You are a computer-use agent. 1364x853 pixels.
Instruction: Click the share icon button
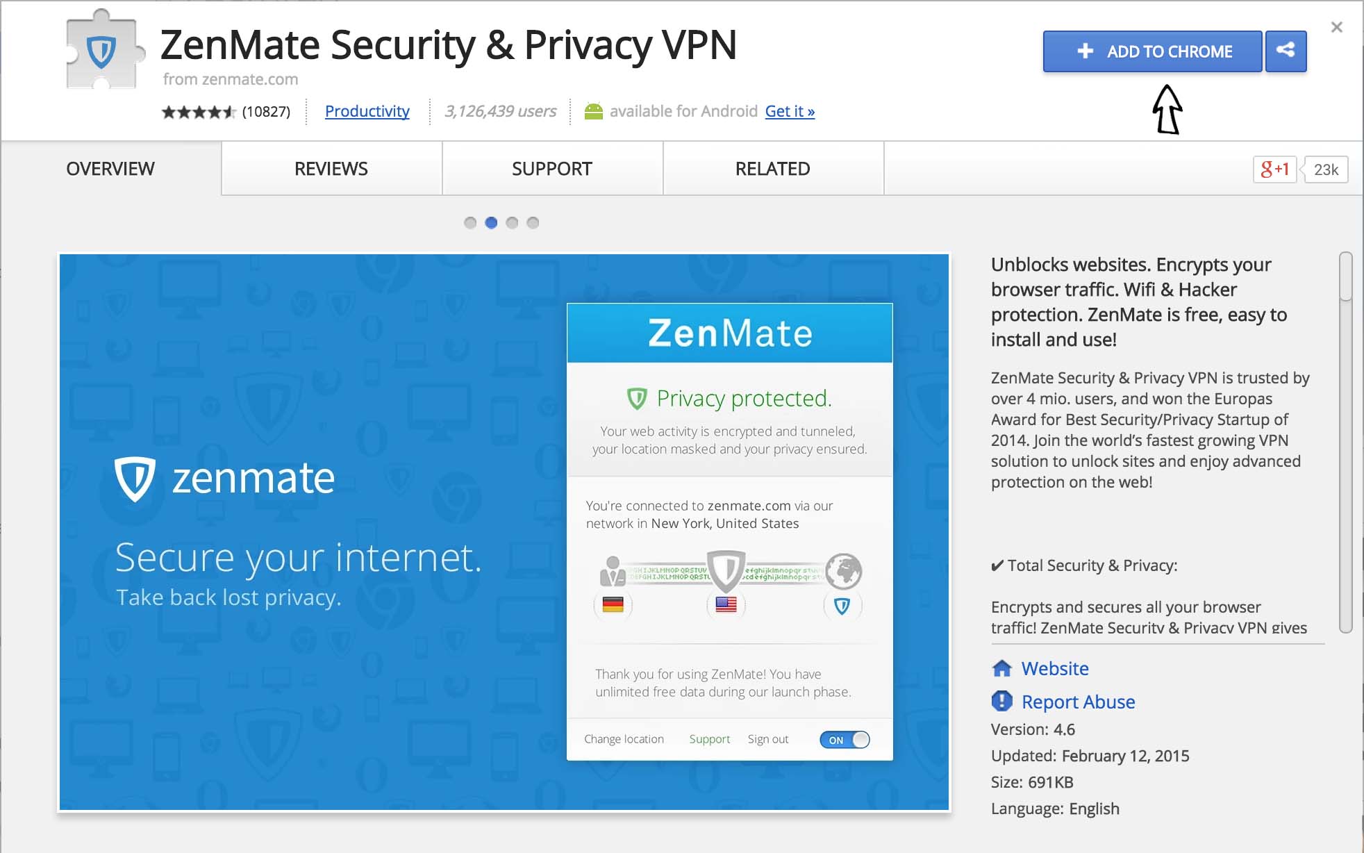coord(1286,51)
